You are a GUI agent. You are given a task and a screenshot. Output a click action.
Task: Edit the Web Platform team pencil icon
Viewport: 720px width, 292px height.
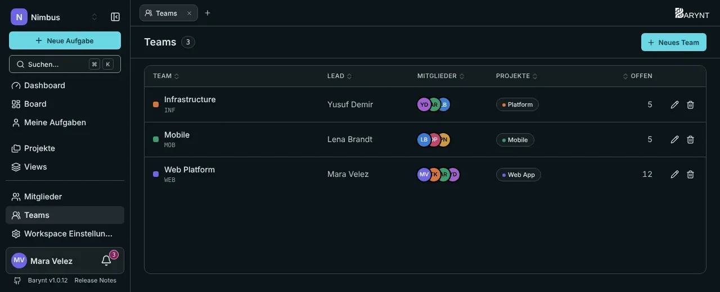click(674, 174)
